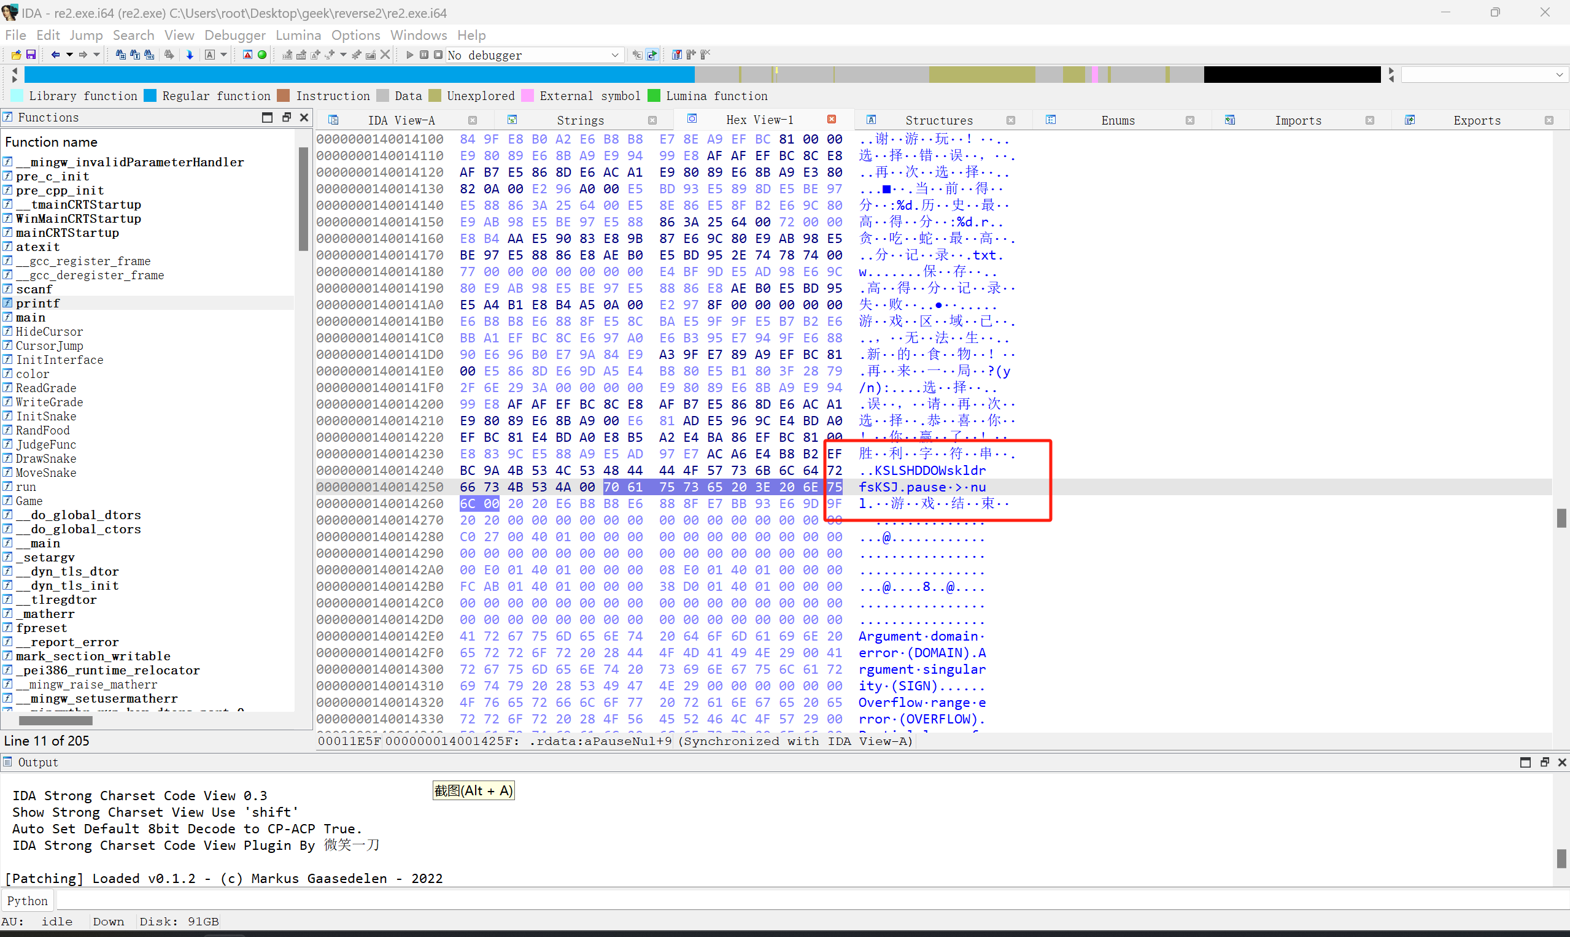Click the Save database icon
1570x937 pixels.
[x=30, y=55]
